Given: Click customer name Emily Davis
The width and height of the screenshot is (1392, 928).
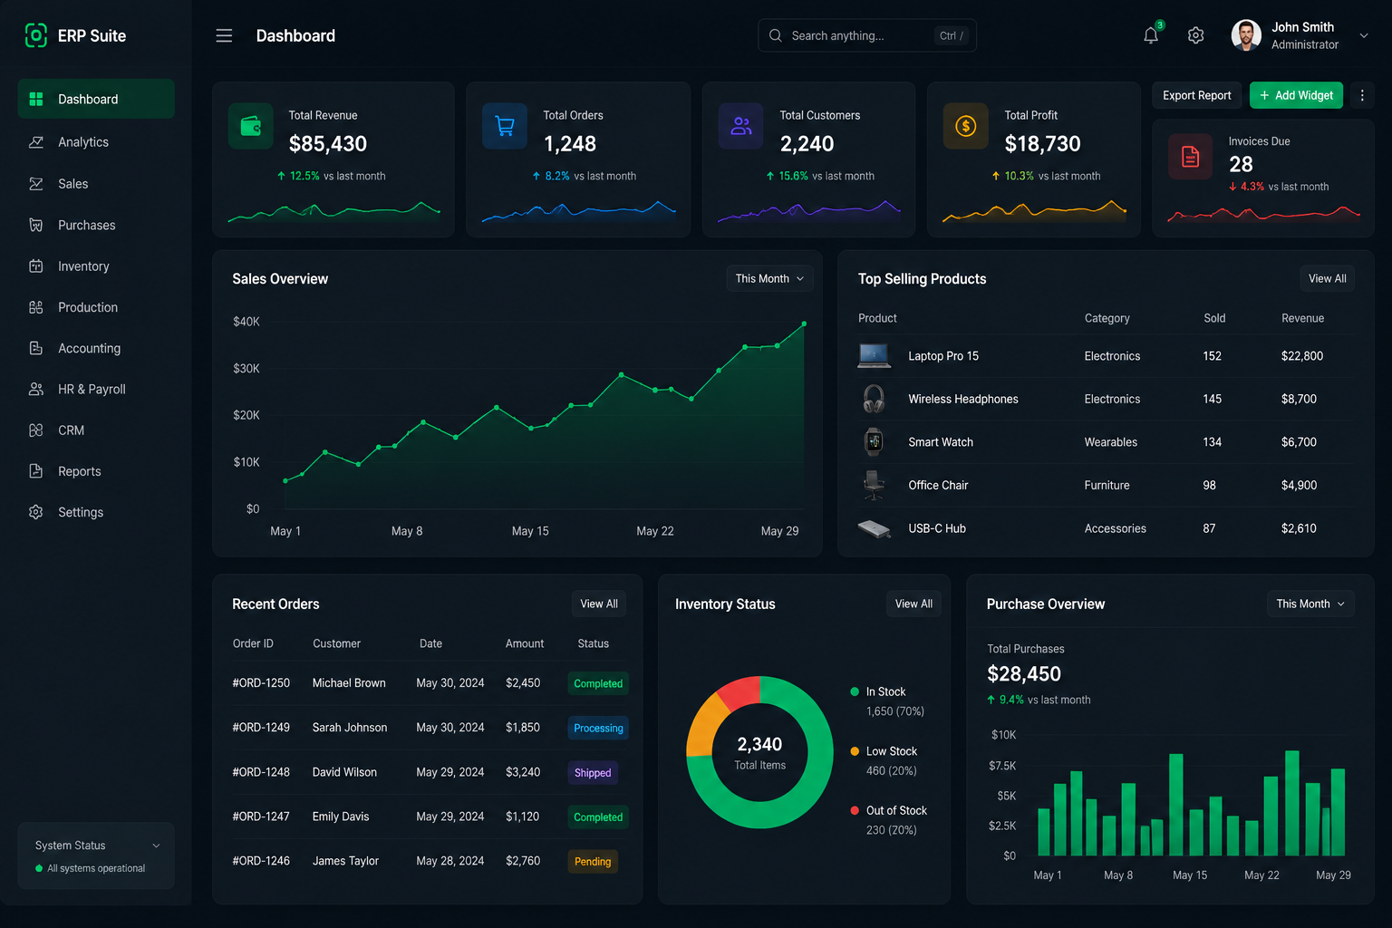Looking at the screenshot, I should pos(341,817).
